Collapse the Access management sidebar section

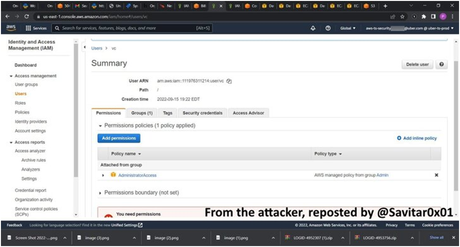11,76
